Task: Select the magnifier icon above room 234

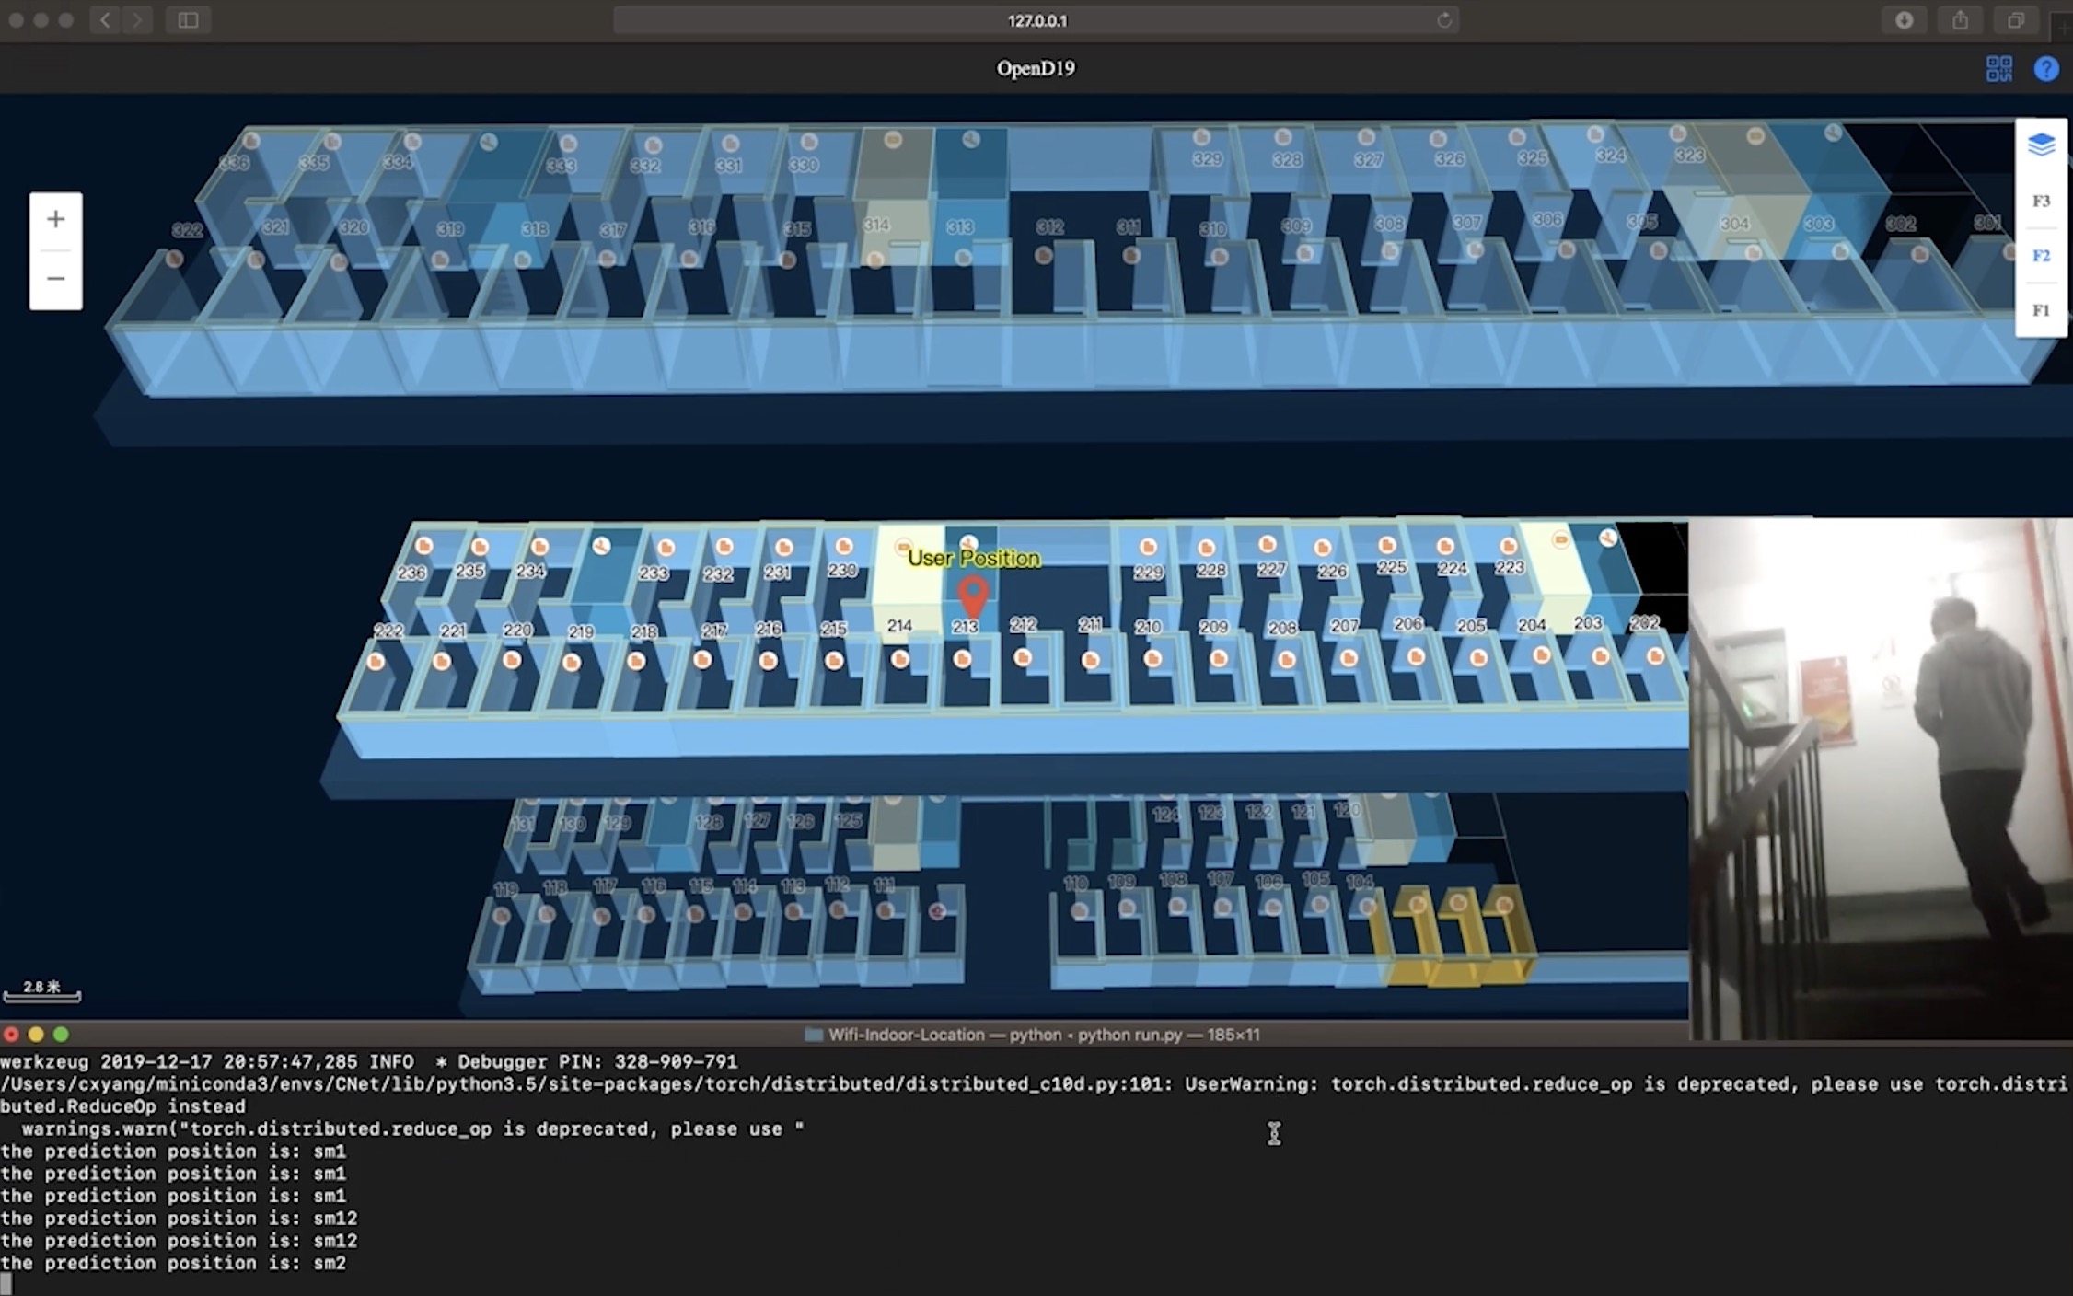Action: click(x=599, y=547)
